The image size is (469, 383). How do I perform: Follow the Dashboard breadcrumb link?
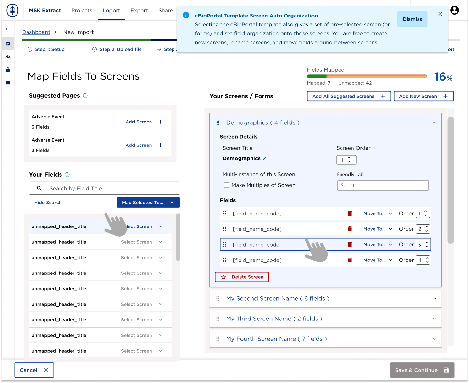[36, 32]
